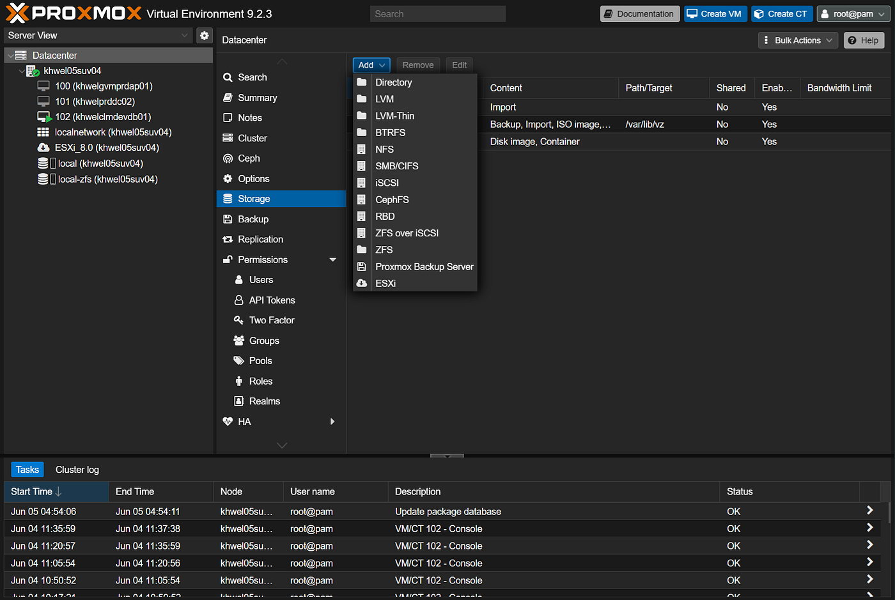This screenshot has width=895, height=600.
Task: Click the ESXi_8.0 cloud storage icon
Action: (x=43, y=148)
